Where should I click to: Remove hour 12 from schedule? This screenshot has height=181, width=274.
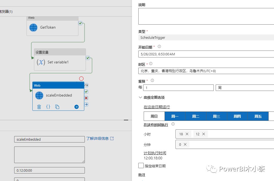tap(204, 134)
